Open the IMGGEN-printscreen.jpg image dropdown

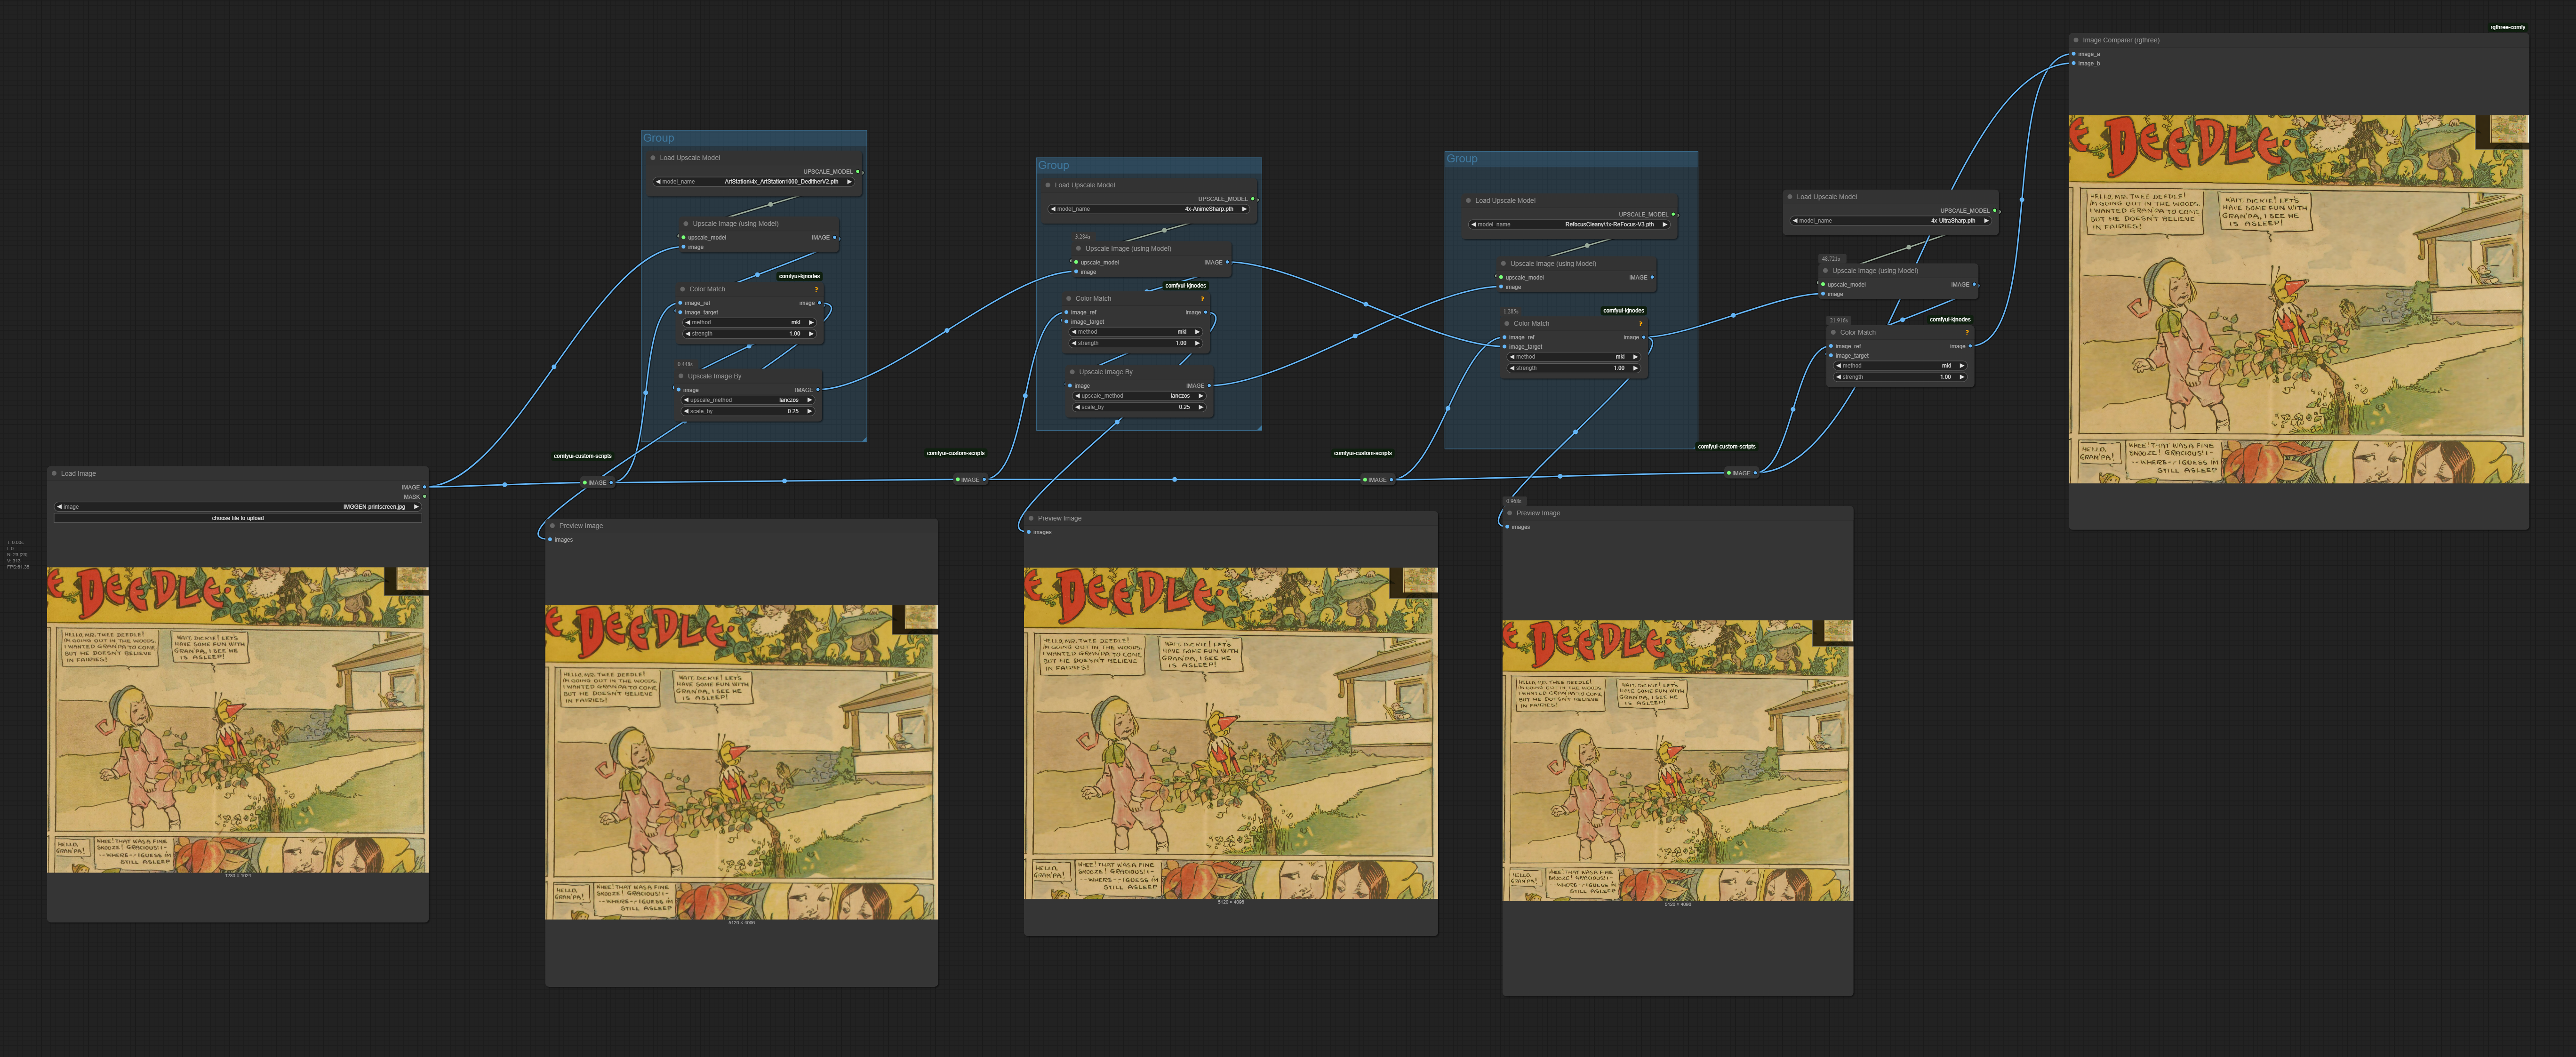tap(238, 507)
